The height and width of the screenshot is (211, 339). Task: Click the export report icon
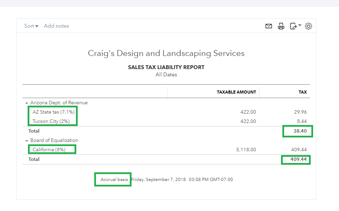point(293,26)
